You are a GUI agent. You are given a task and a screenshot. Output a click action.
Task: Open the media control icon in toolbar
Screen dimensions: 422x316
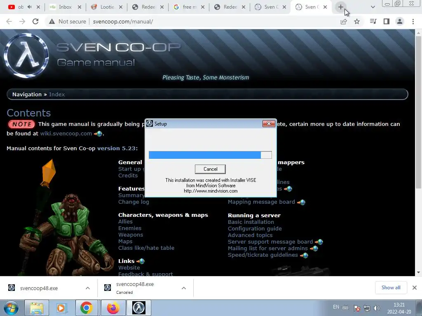click(x=373, y=21)
